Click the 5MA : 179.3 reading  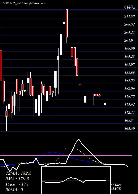(17, 179)
